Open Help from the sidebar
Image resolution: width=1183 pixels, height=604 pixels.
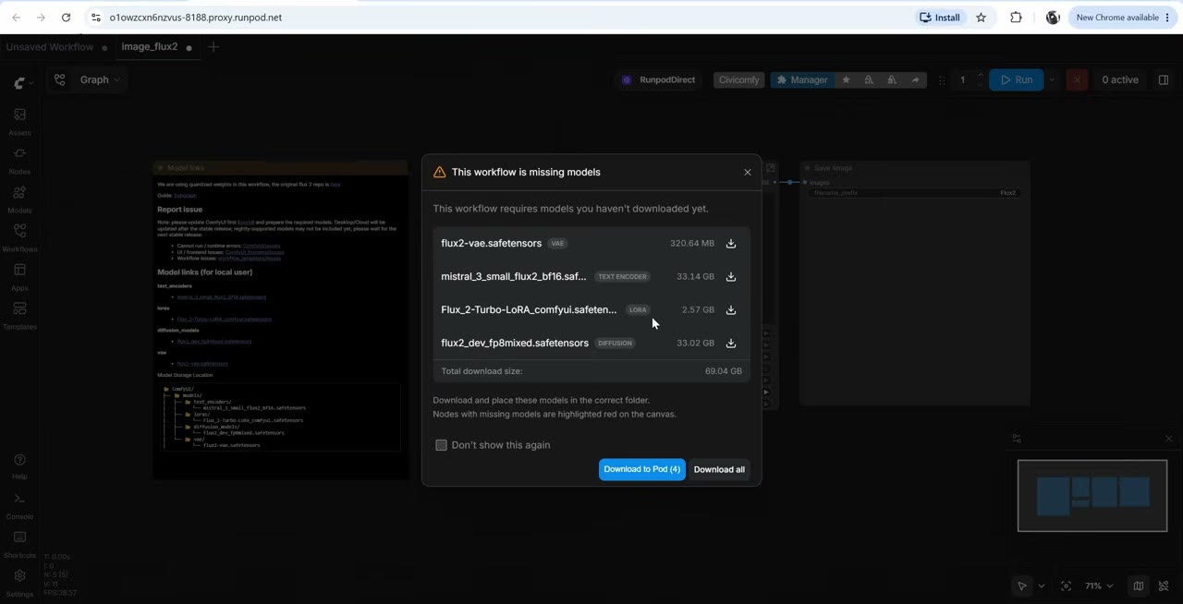pyautogui.click(x=19, y=465)
